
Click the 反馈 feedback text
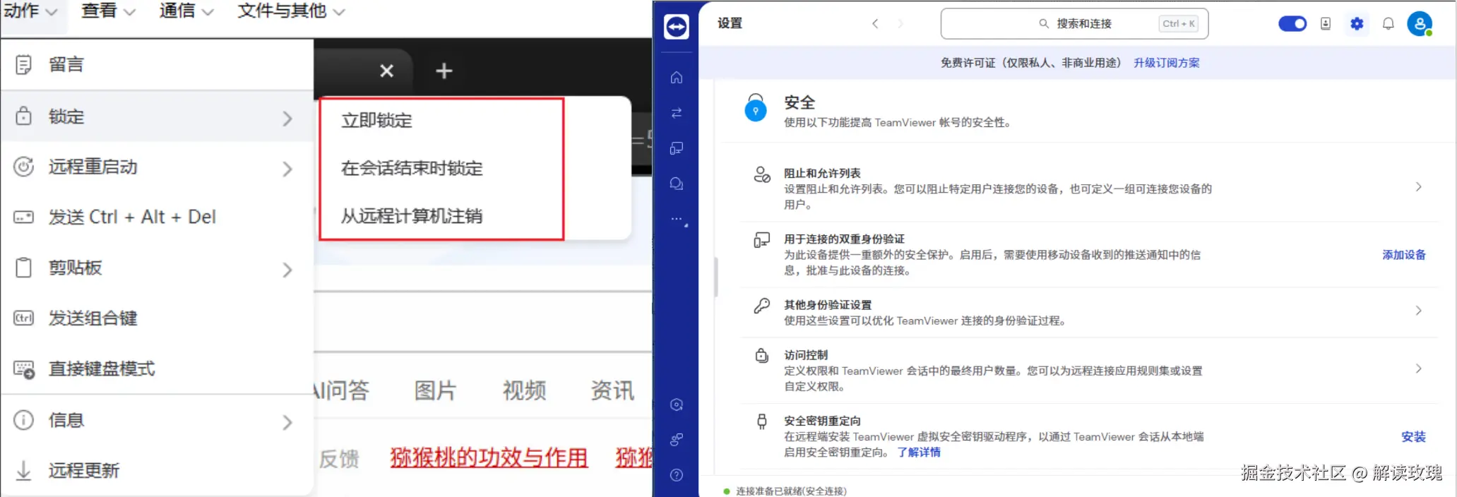(x=339, y=459)
